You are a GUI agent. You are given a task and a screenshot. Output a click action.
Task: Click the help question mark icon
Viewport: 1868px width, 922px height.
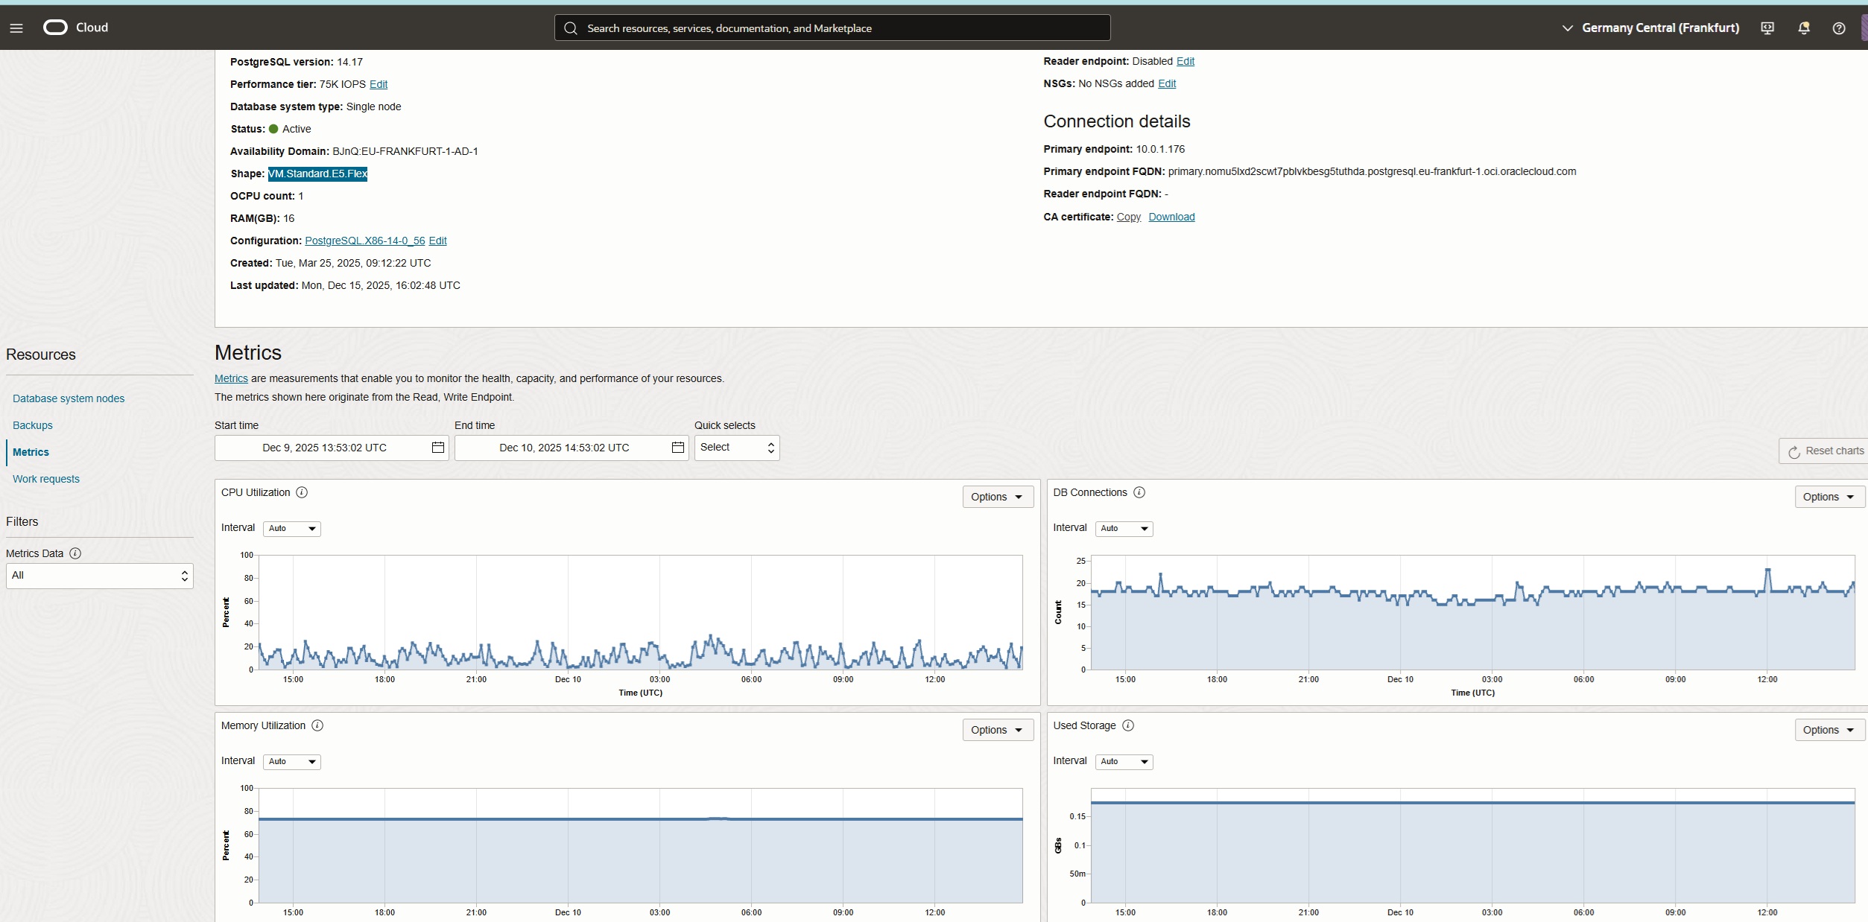click(1838, 28)
